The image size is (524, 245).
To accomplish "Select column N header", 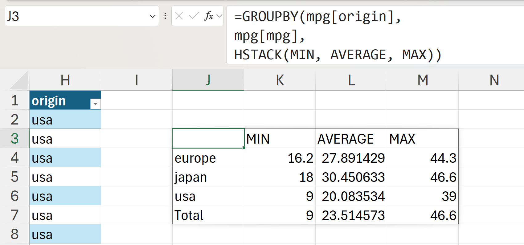I will click(494, 80).
